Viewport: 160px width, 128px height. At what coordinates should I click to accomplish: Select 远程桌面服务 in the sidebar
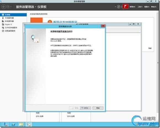(x=10, y=31)
